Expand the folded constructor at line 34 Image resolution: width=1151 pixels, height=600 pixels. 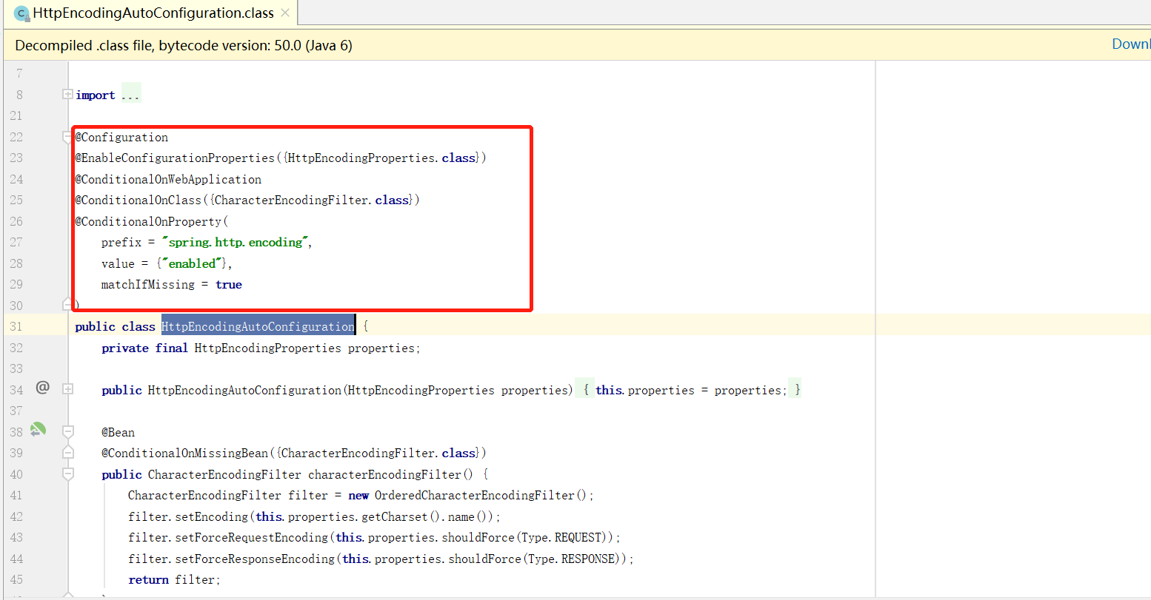point(68,389)
